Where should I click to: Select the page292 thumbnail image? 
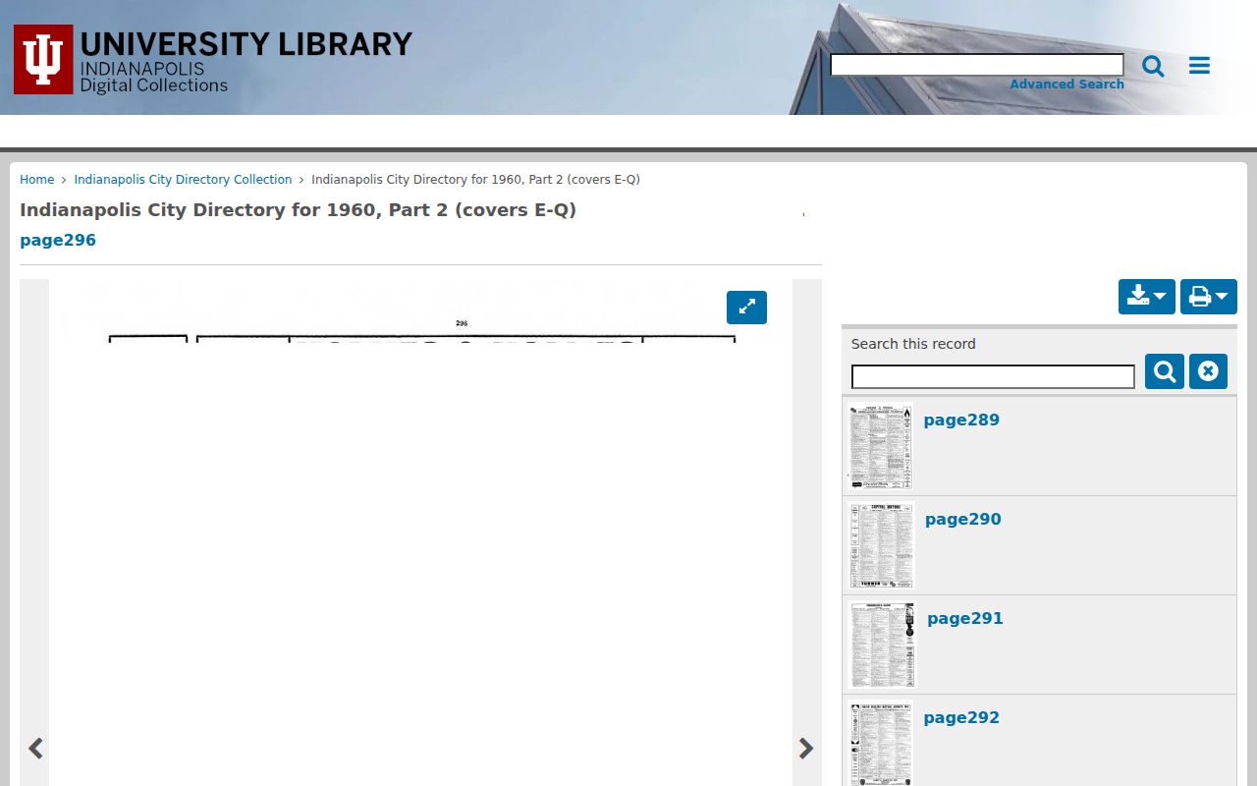[x=881, y=744]
